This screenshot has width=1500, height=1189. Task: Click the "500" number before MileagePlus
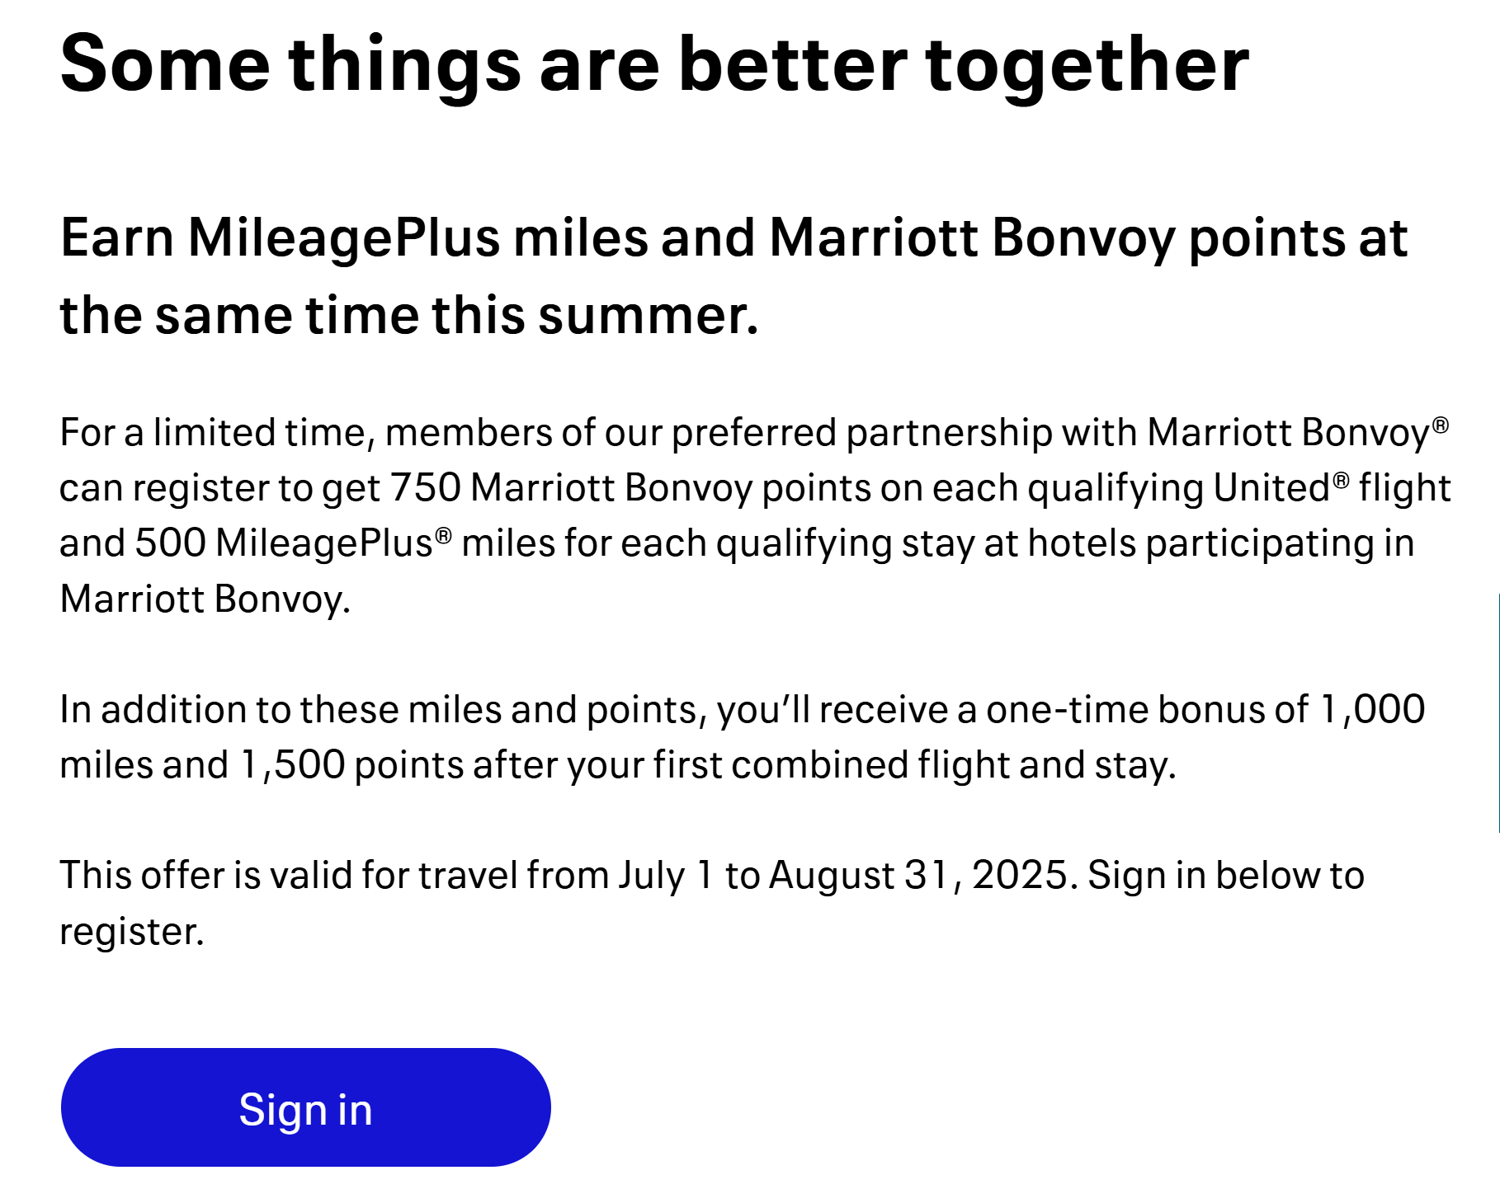tap(170, 543)
